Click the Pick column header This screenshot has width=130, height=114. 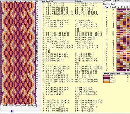pos(43,2)
